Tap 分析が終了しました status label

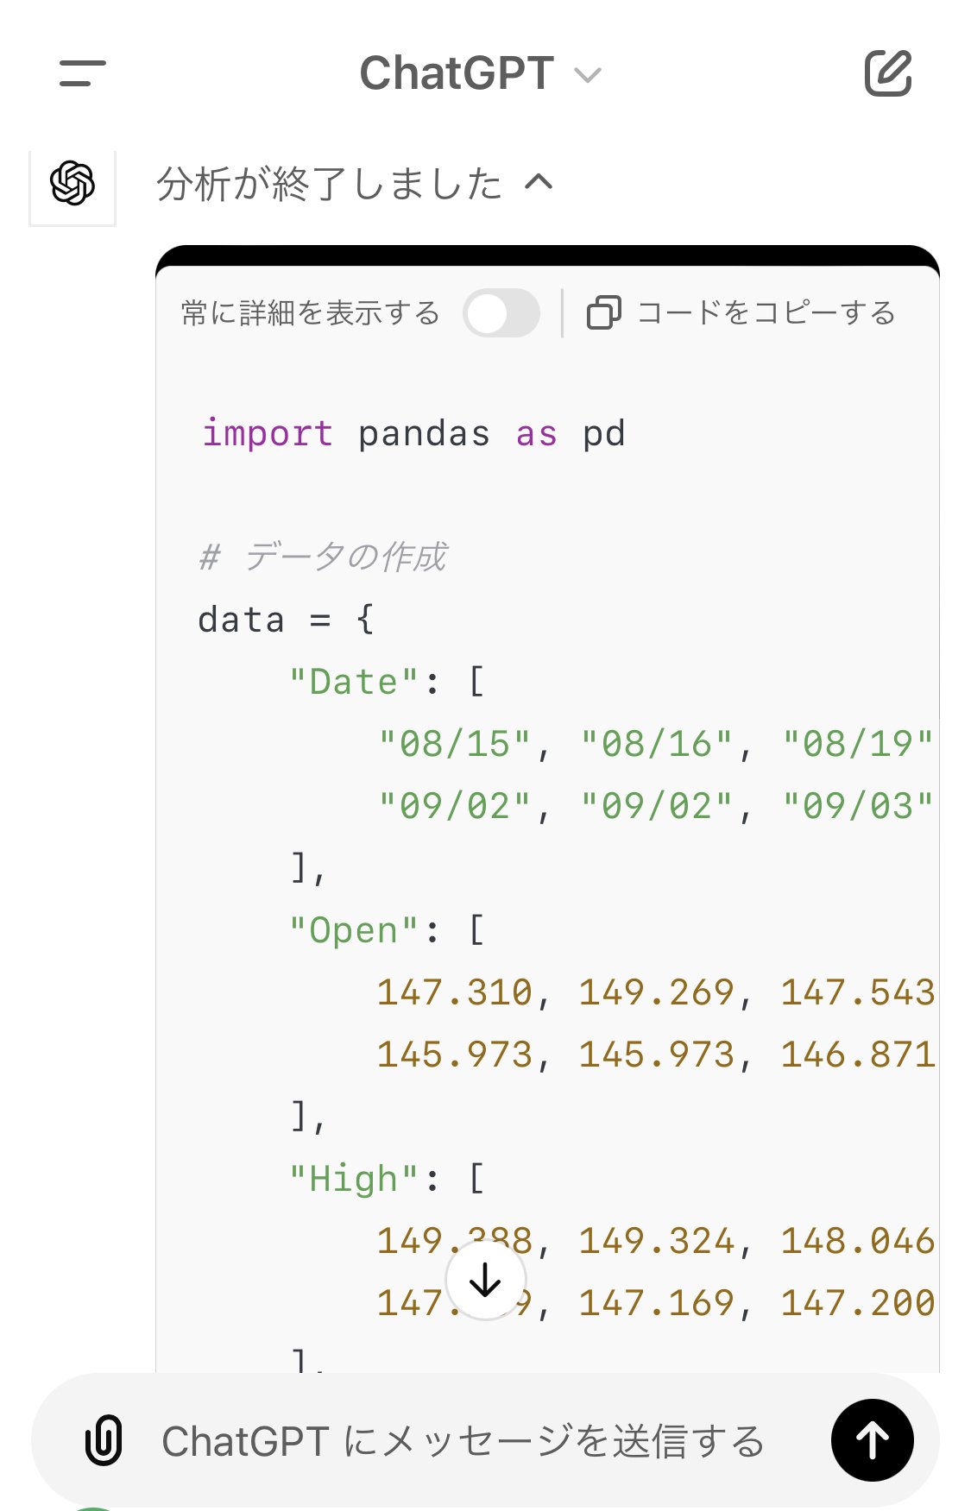[x=328, y=183]
